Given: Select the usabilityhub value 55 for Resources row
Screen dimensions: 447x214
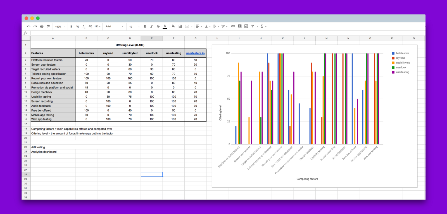Looking at the screenshot, I should click(130, 83).
